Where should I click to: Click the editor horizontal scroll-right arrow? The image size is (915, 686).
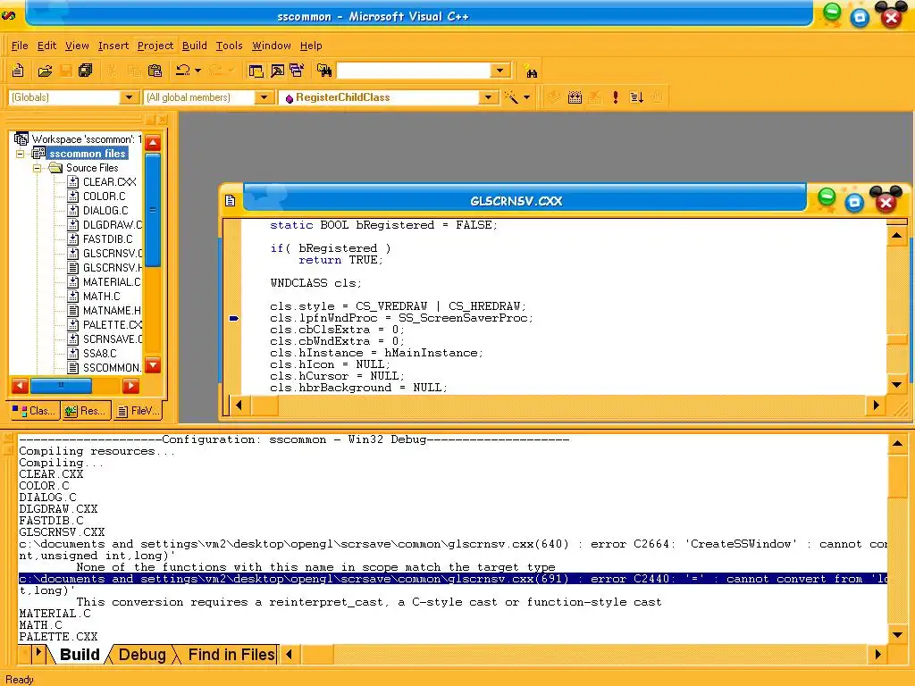(876, 405)
